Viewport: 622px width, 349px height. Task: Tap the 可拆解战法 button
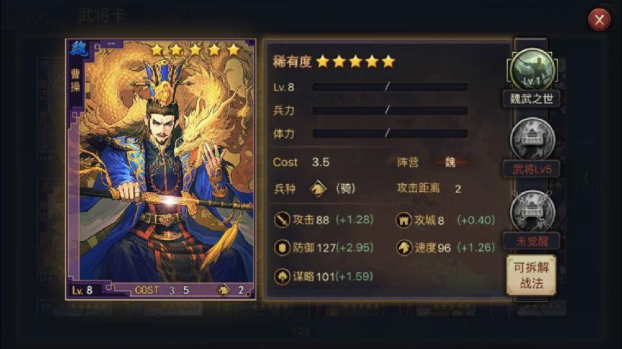[x=531, y=275]
